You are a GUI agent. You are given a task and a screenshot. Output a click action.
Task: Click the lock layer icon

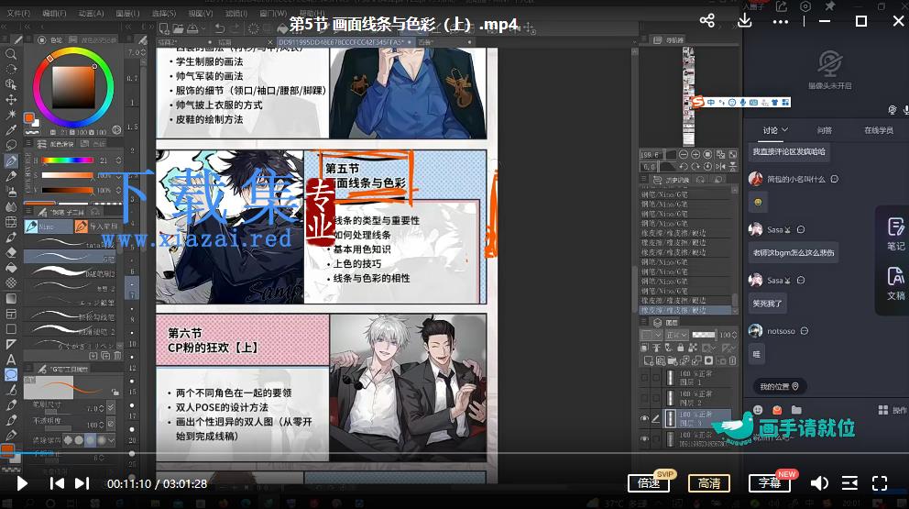tap(680, 348)
